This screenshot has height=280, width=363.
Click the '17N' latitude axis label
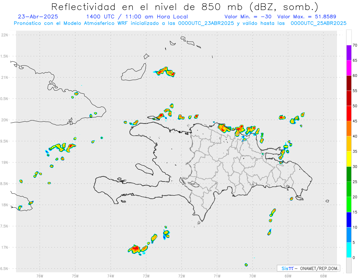tap(5, 247)
